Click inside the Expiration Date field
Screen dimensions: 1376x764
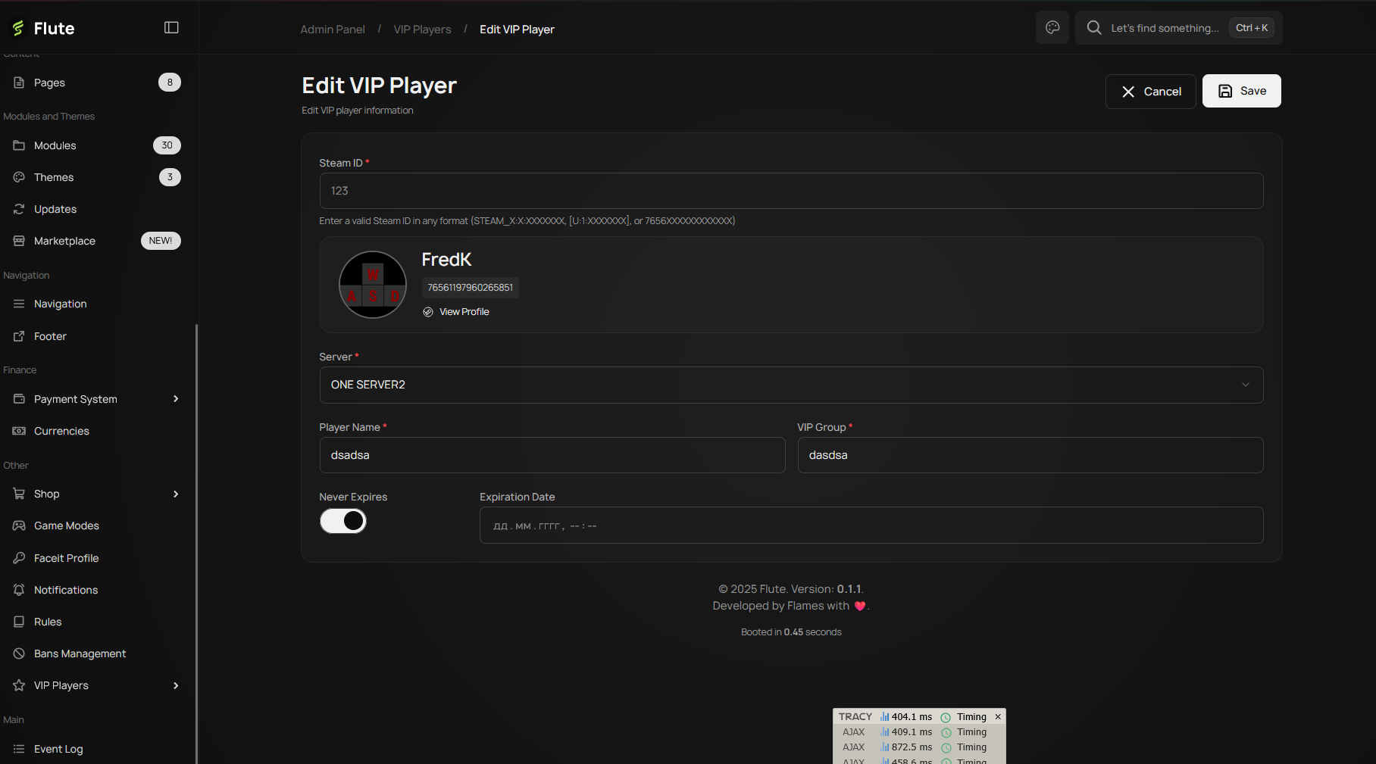pos(870,525)
